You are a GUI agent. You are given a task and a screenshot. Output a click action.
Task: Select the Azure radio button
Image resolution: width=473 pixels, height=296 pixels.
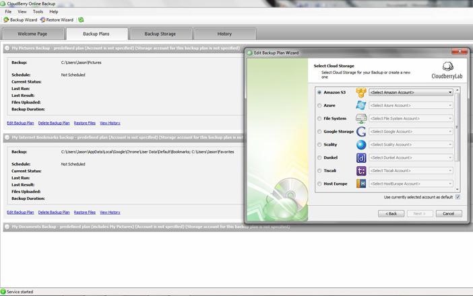click(319, 106)
